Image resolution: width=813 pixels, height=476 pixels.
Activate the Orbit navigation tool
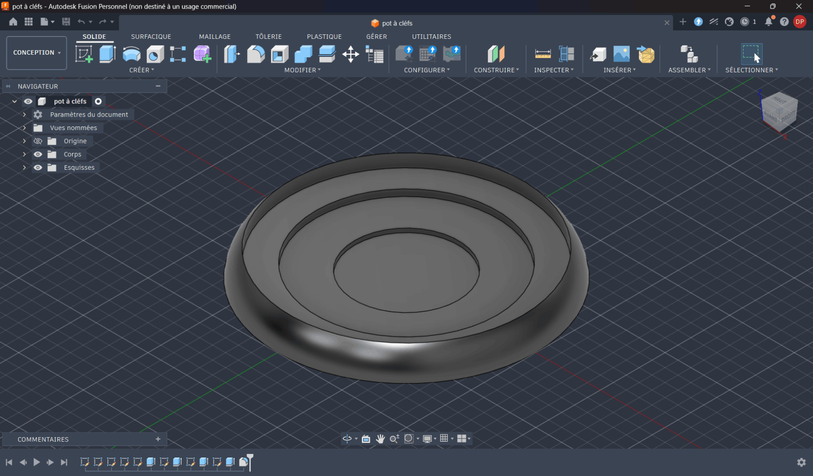[347, 439]
